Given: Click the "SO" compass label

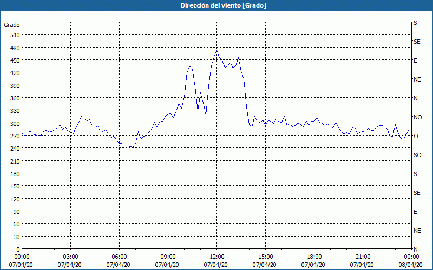Looking at the screenshot, I should 417,155.
